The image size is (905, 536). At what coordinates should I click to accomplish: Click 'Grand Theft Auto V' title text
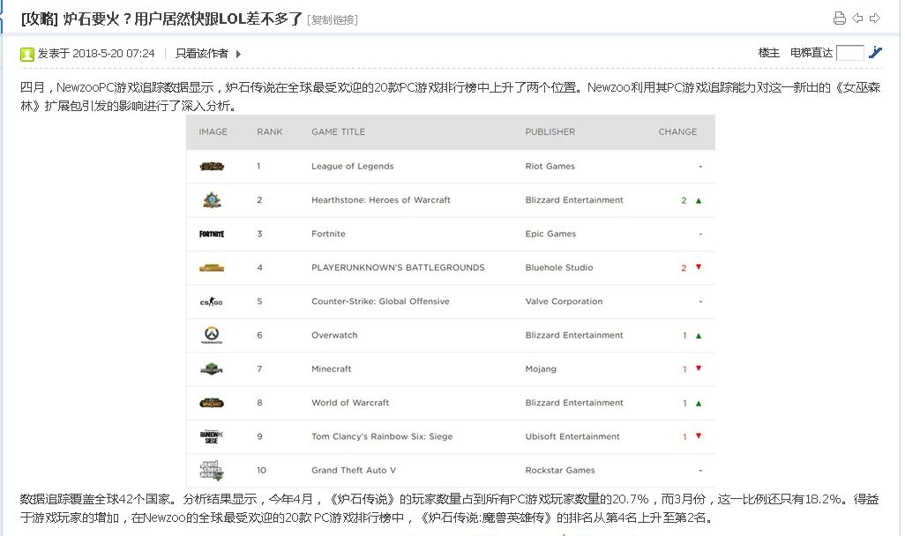click(354, 470)
